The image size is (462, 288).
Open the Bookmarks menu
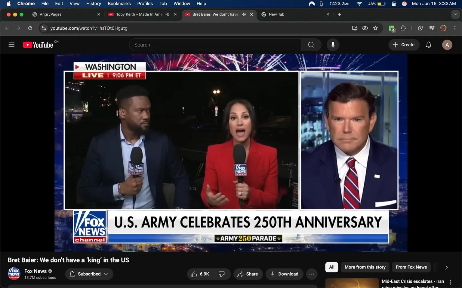(x=119, y=4)
